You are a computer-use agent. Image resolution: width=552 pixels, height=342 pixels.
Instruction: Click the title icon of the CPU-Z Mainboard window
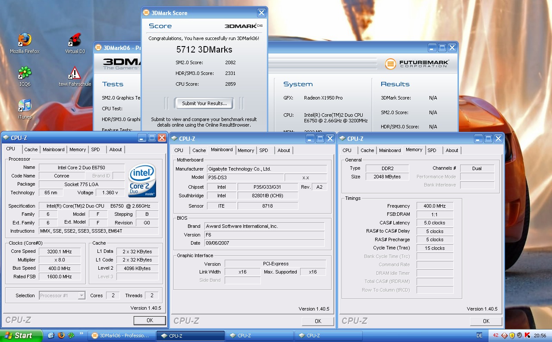coord(174,138)
